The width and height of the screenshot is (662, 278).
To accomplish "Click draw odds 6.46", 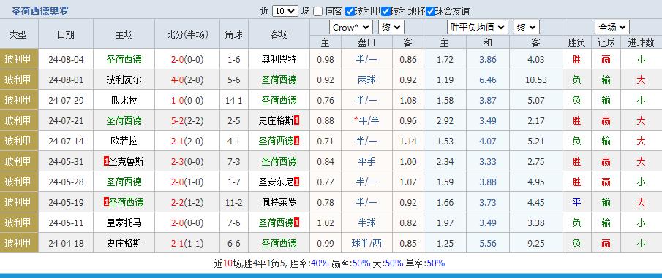I will coord(488,80).
